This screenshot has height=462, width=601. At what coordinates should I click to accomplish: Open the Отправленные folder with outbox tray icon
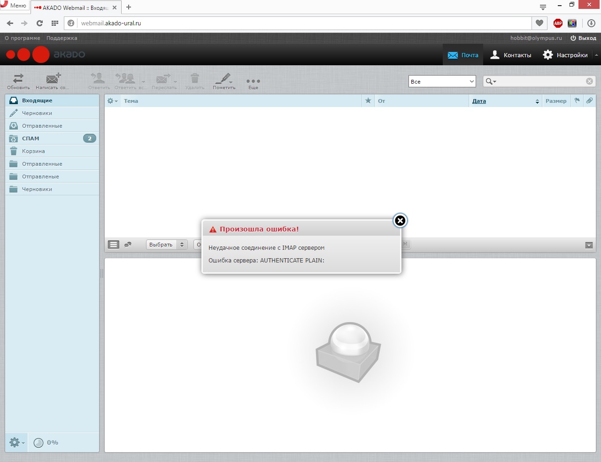52,126
